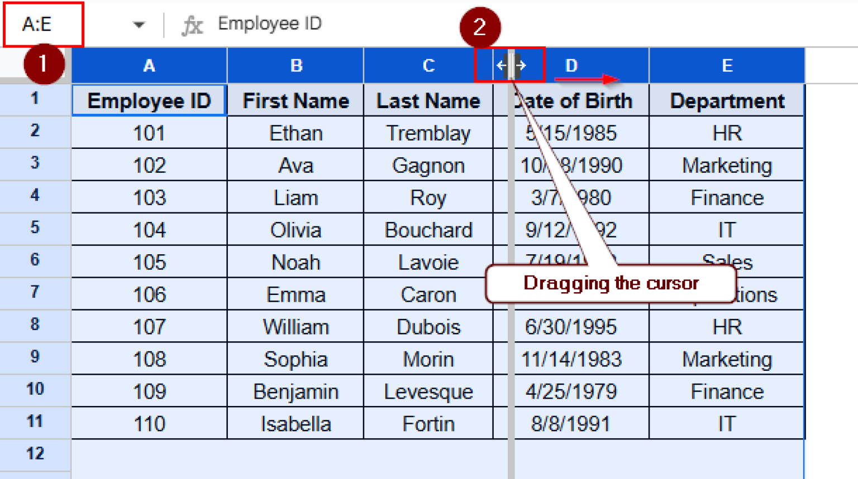
Task: Click the red arrow indicating drag direction
Action: pyautogui.click(x=587, y=79)
